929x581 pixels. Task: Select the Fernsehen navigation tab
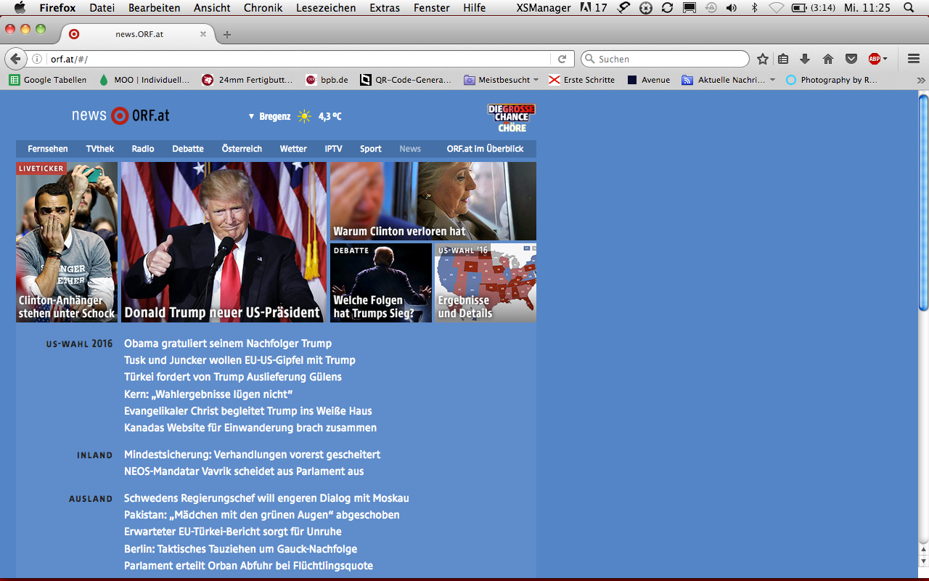click(48, 149)
